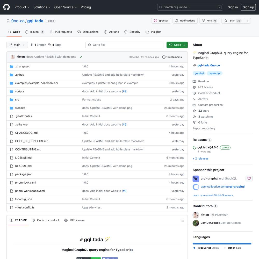Image resolution: width=259 pixels, height=259 pixels.
Task: Click the Sponsor button
Action: pos(161,21)
